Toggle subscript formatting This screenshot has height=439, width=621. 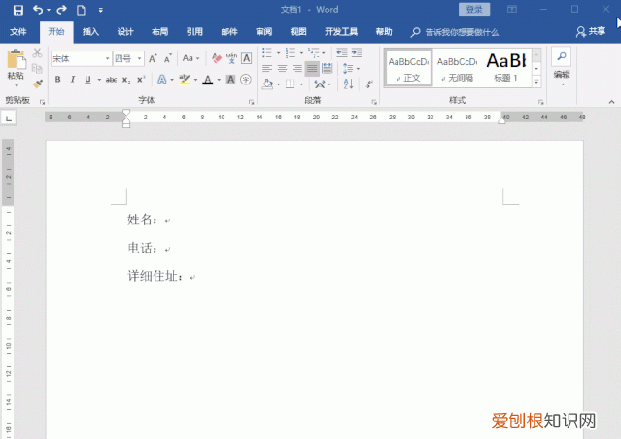[x=126, y=80]
